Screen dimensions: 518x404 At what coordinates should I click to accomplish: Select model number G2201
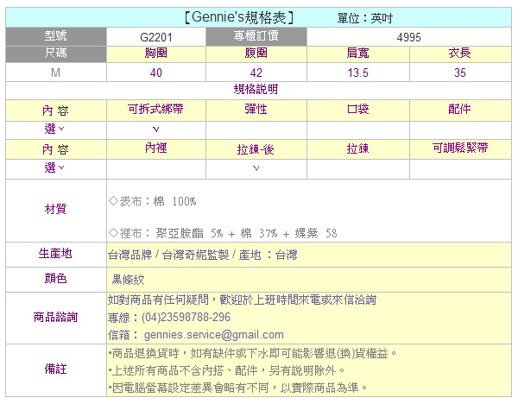click(x=156, y=37)
